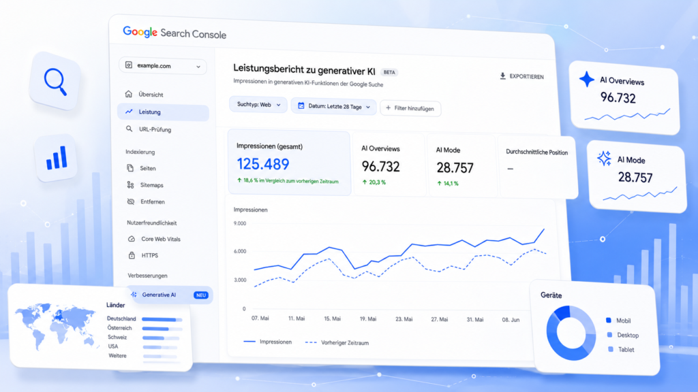Viewport: 698px width, 392px height.
Task: Click the search icon beside URL-Prüfung
Action: click(x=129, y=129)
